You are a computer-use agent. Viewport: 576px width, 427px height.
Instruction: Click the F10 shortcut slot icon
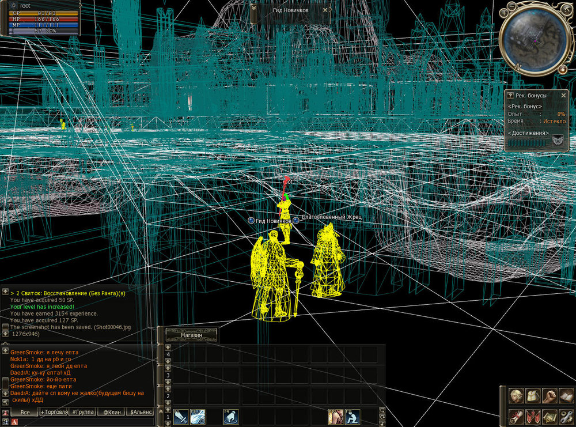click(335, 416)
